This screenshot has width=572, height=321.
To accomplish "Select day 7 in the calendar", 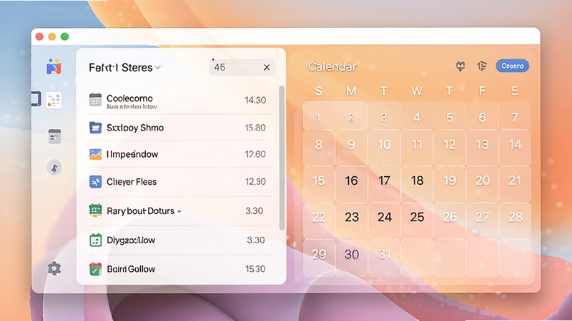I will 515,117.
